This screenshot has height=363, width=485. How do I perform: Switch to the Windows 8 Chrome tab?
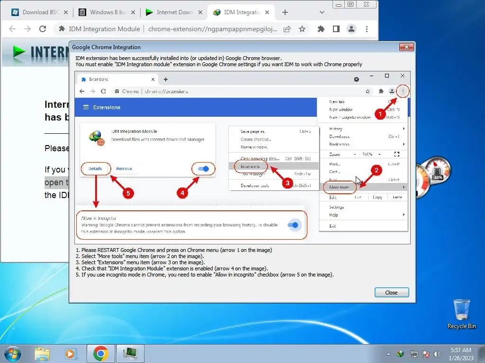click(107, 12)
